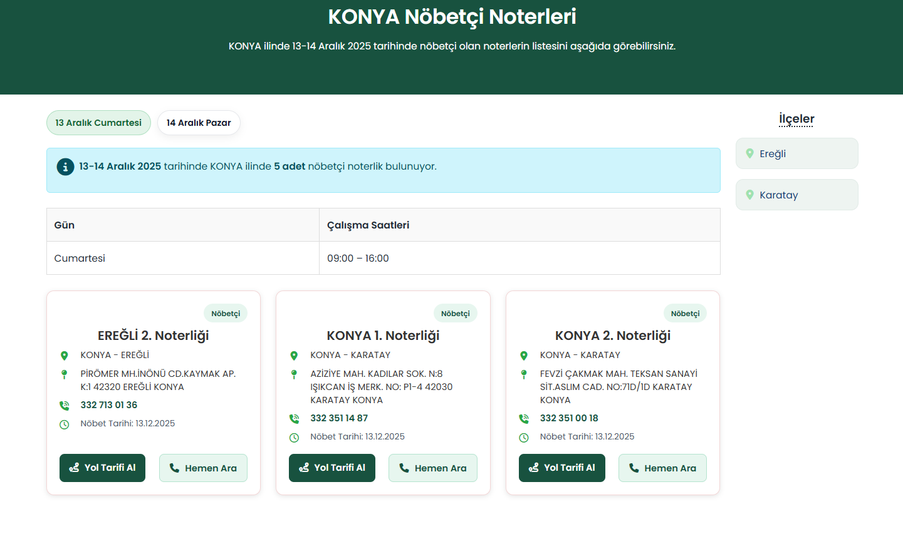The image size is (903, 534).
Task: Click address pin icon on KONYA 1. Noterliği card
Action: pyautogui.click(x=294, y=374)
